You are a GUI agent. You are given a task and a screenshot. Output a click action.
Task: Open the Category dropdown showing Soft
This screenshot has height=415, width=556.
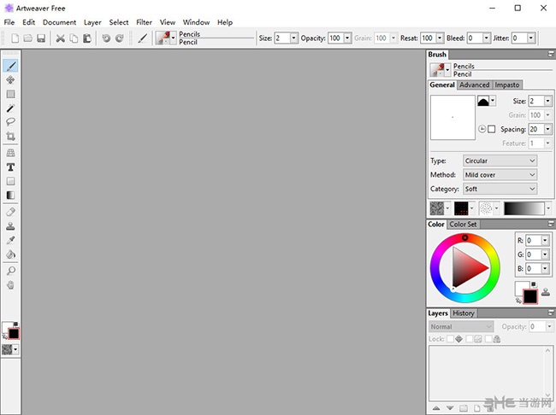[x=500, y=189]
